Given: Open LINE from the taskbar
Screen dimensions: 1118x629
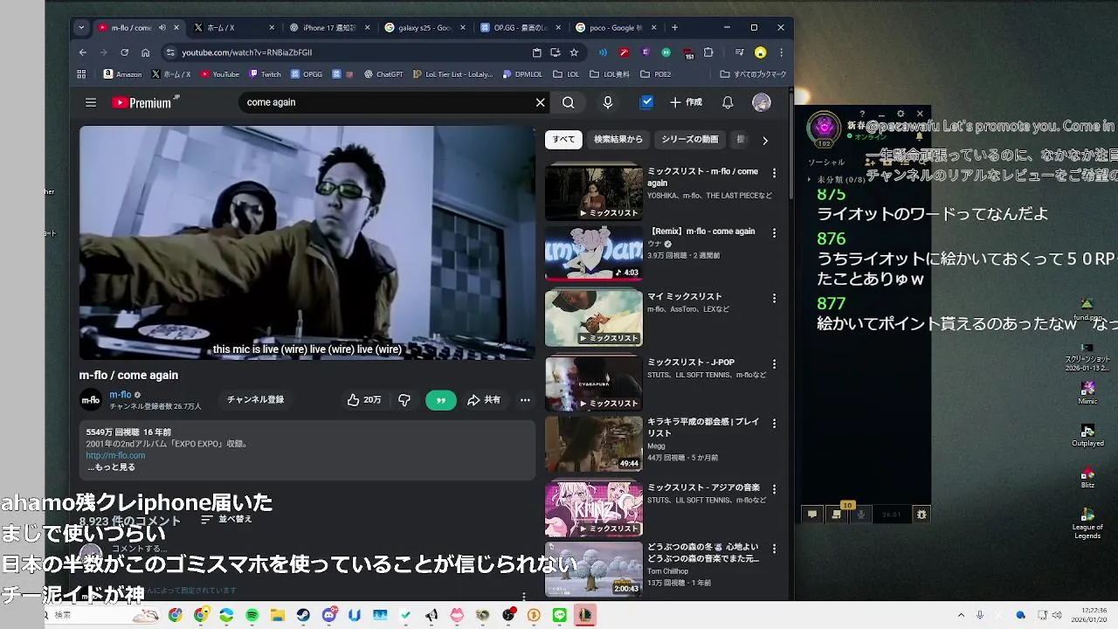Looking at the screenshot, I should tap(560, 615).
